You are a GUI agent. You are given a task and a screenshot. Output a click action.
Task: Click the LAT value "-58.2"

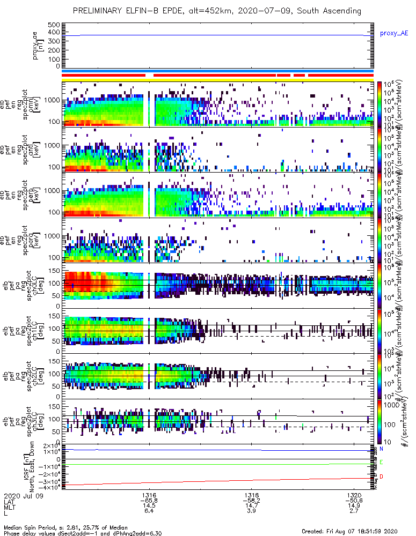point(252,501)
